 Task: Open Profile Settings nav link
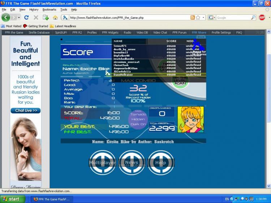coord(221,33)
